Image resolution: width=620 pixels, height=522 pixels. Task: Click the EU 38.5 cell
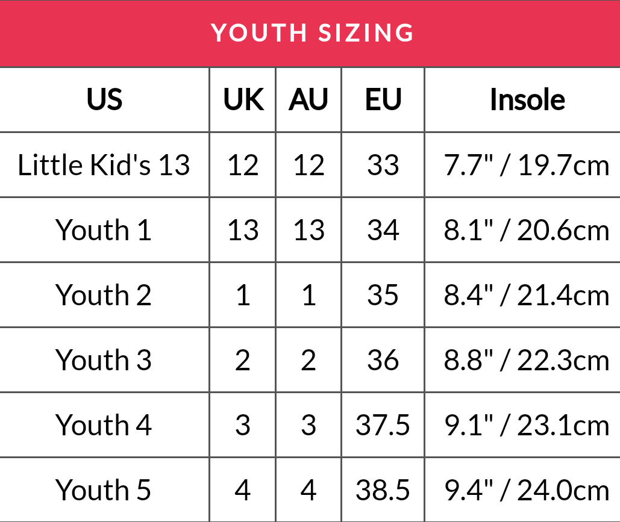[x=383, y=490]
